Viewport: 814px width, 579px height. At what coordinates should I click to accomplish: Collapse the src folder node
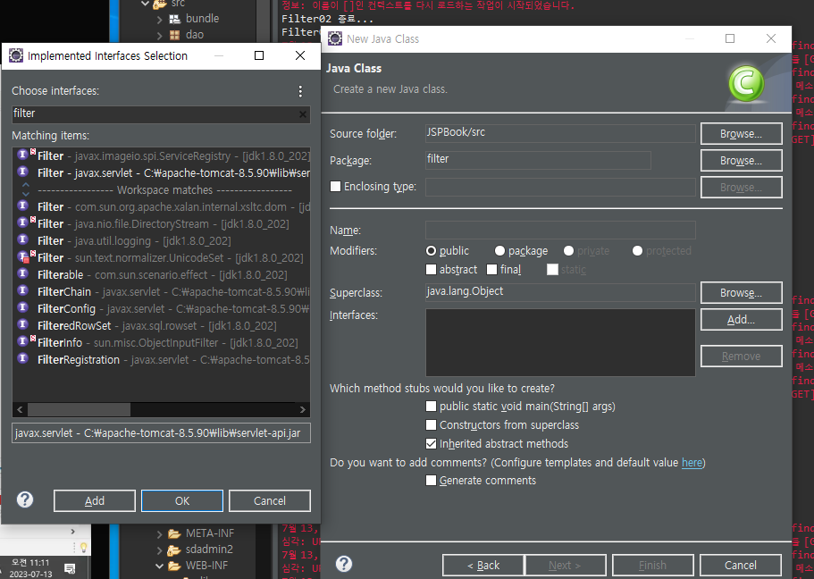tap(145, 4)
